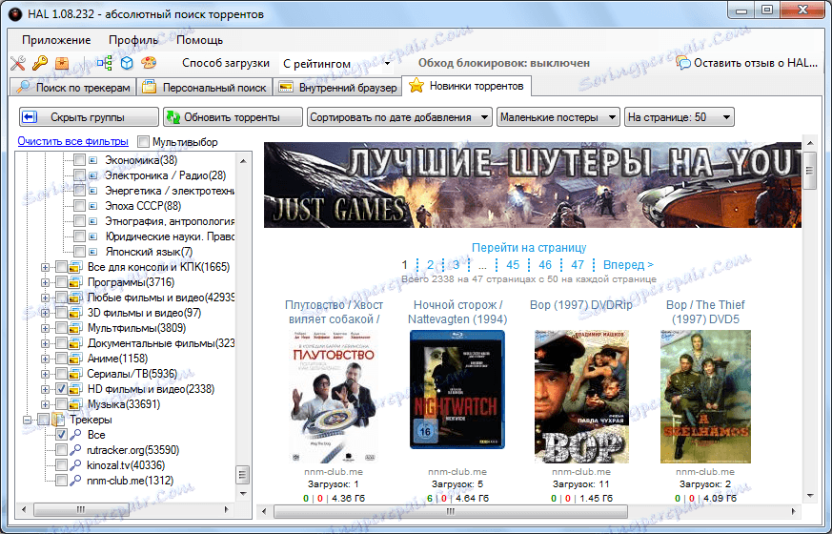Click the Just Games shooters banner
Image resolution: width=832 pixels, height=534 pixels.
[x=533, y=185]
